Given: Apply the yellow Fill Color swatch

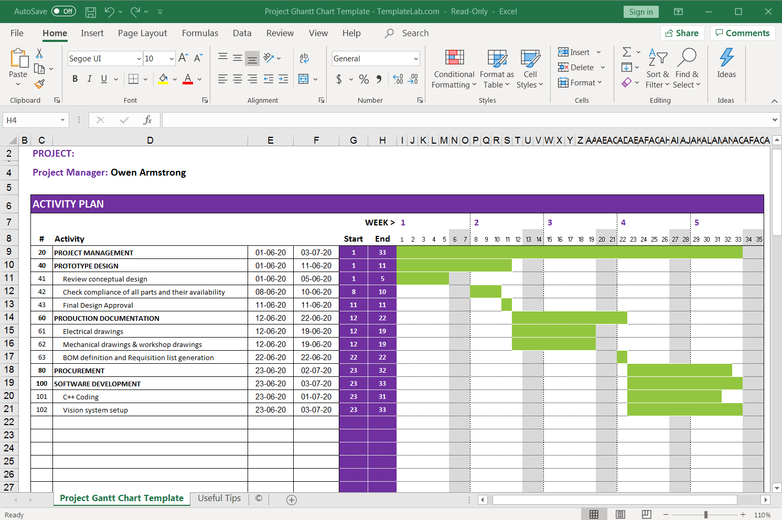Looking at the screenshot, I should pos(163,79).
